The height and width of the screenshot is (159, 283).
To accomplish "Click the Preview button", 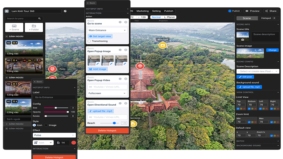I will click(252, 11).
